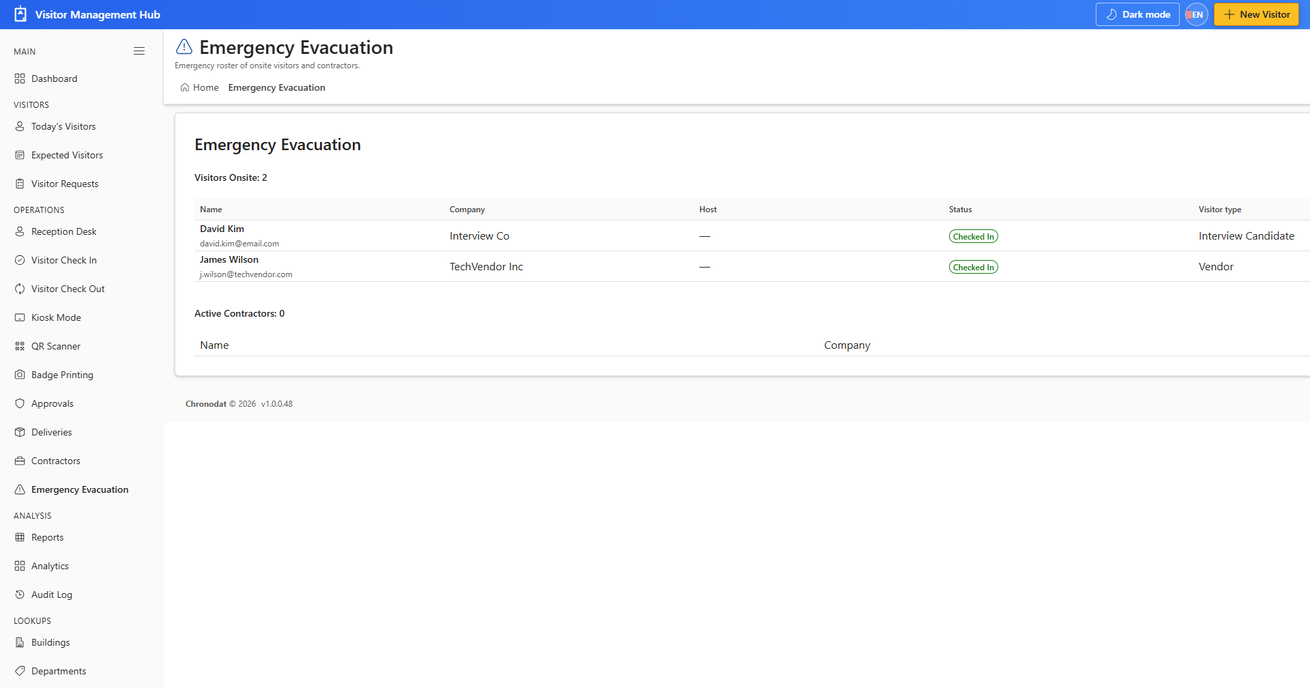Click the Visitor Management Hub logo icon
The width and height of the screenshot is (1310, 688).
[x=20, y=14]
